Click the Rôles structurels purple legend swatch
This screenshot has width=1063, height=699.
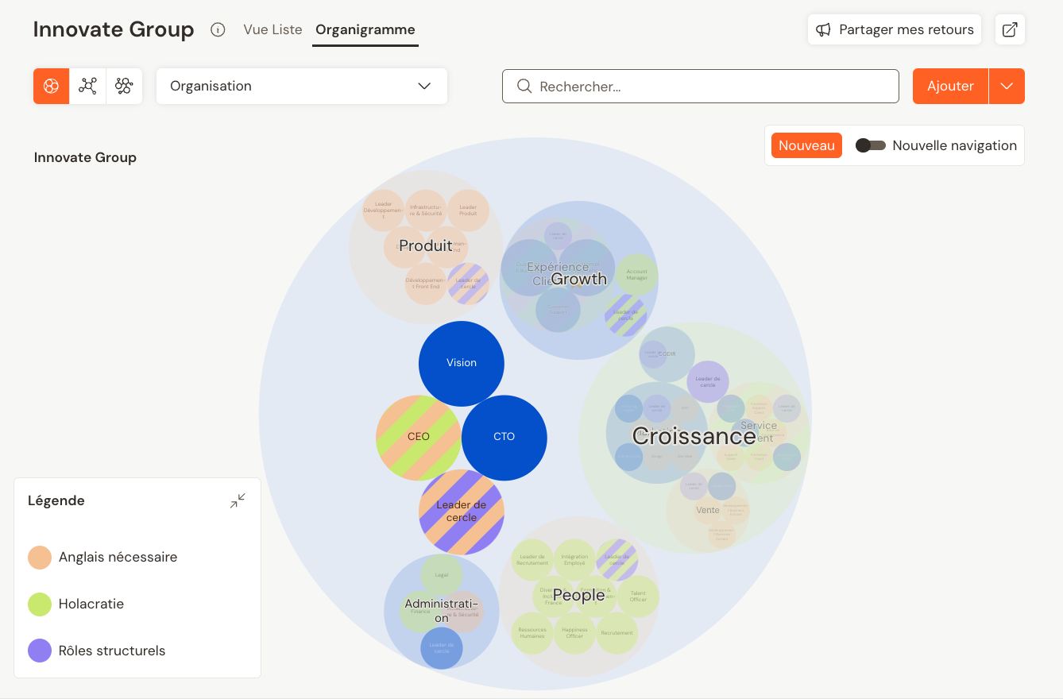[x=40, y=651]
